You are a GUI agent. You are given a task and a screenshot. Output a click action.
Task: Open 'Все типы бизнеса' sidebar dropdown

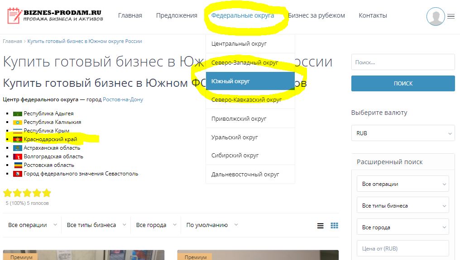403,206
